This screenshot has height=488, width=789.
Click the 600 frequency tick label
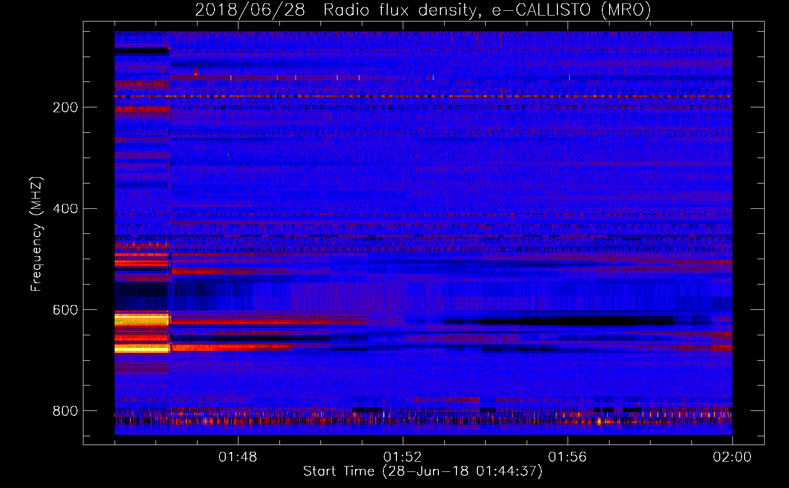point(65,310)
